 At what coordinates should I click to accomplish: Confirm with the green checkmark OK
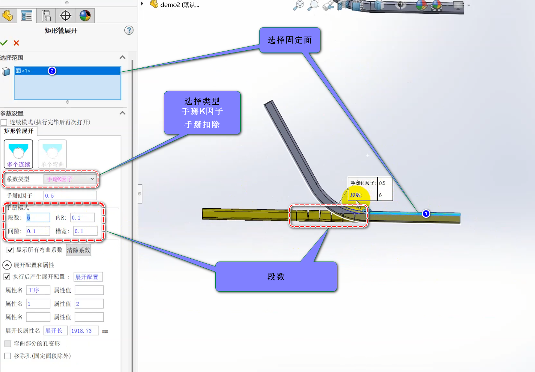point(4,43)
